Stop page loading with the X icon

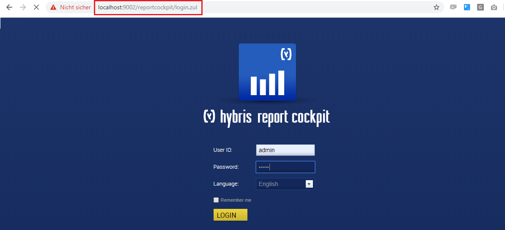36,7
